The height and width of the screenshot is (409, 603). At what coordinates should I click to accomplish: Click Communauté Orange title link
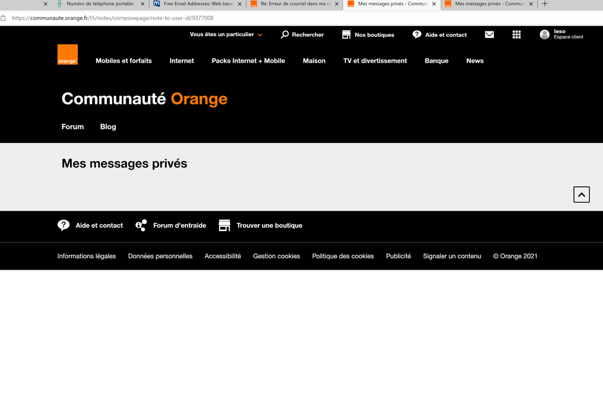(x=145, y=99)
